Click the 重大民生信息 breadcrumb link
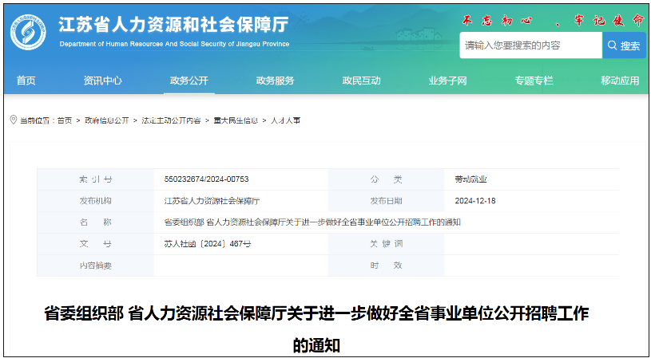Screen dimensions: 651x362 coord(236,120)
